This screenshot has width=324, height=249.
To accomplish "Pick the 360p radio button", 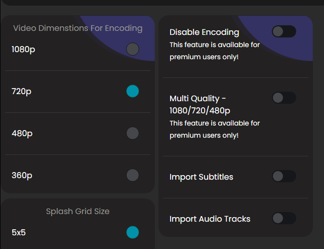I will pyautogui.click(x=132, y=175).
